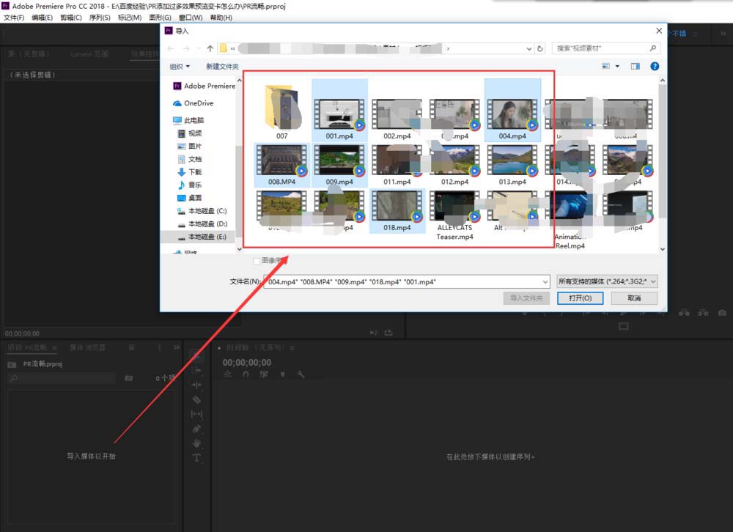Enable the image sequence checkbox
The width and height of the screenshot is (733, 532).
257,260
